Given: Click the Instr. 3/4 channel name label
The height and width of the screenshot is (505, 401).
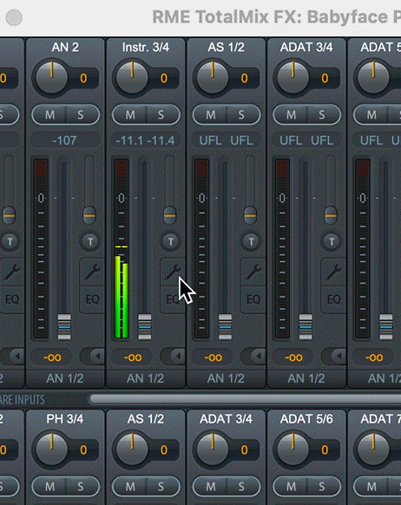Looking at the screenshot, I should (x=146, y=48).
